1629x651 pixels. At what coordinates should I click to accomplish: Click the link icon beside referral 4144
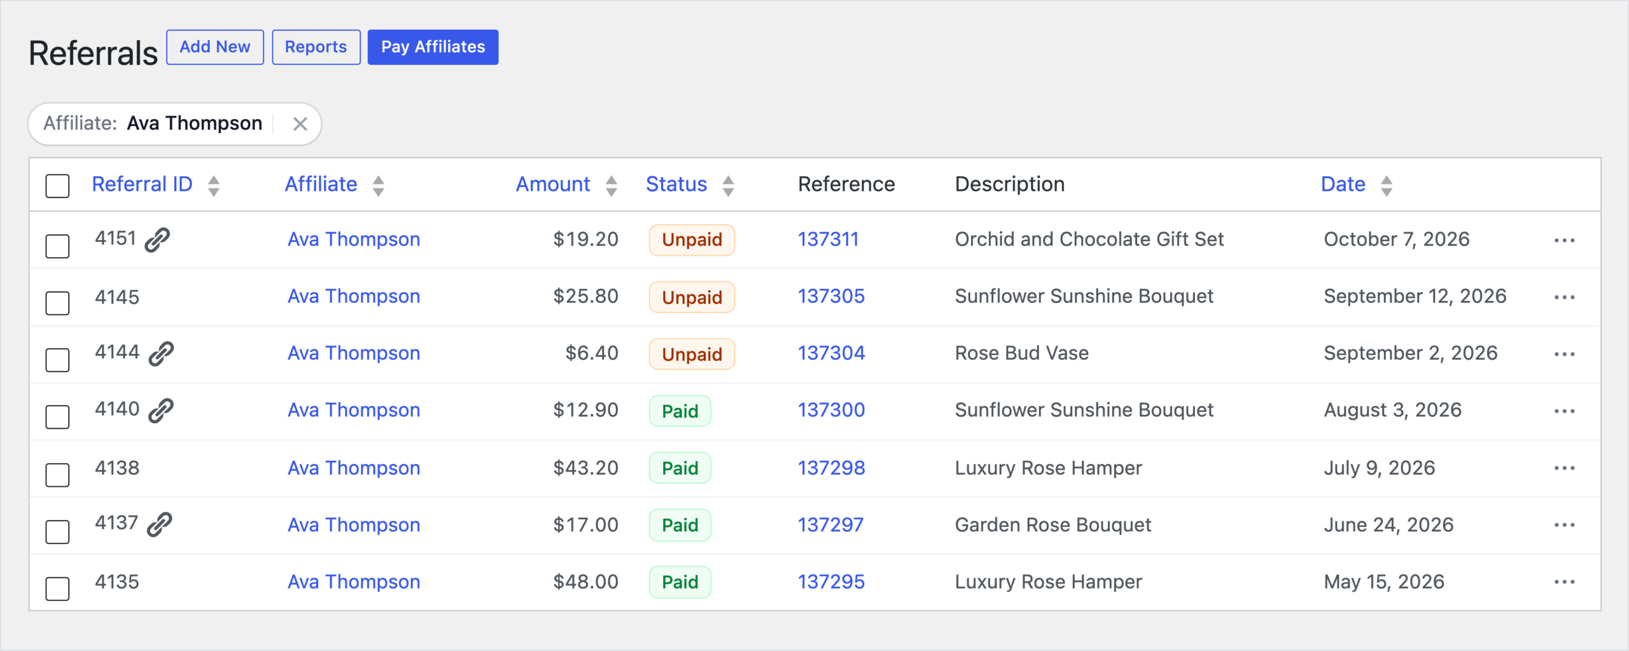click(x=161, y=354)
